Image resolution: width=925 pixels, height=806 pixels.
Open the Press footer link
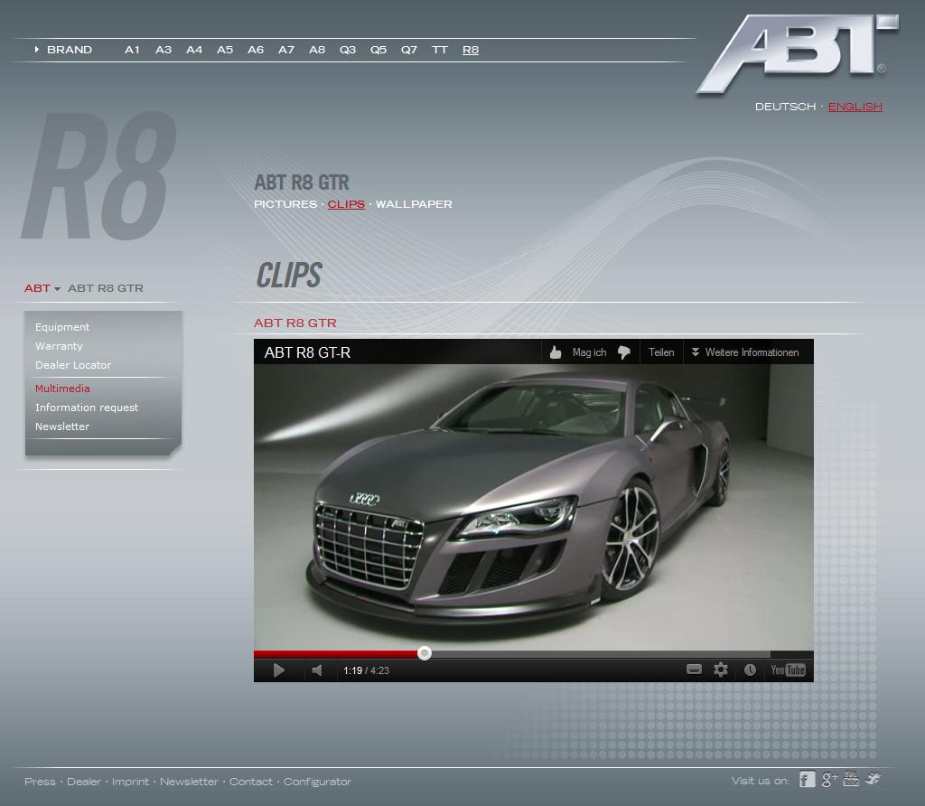40,782
